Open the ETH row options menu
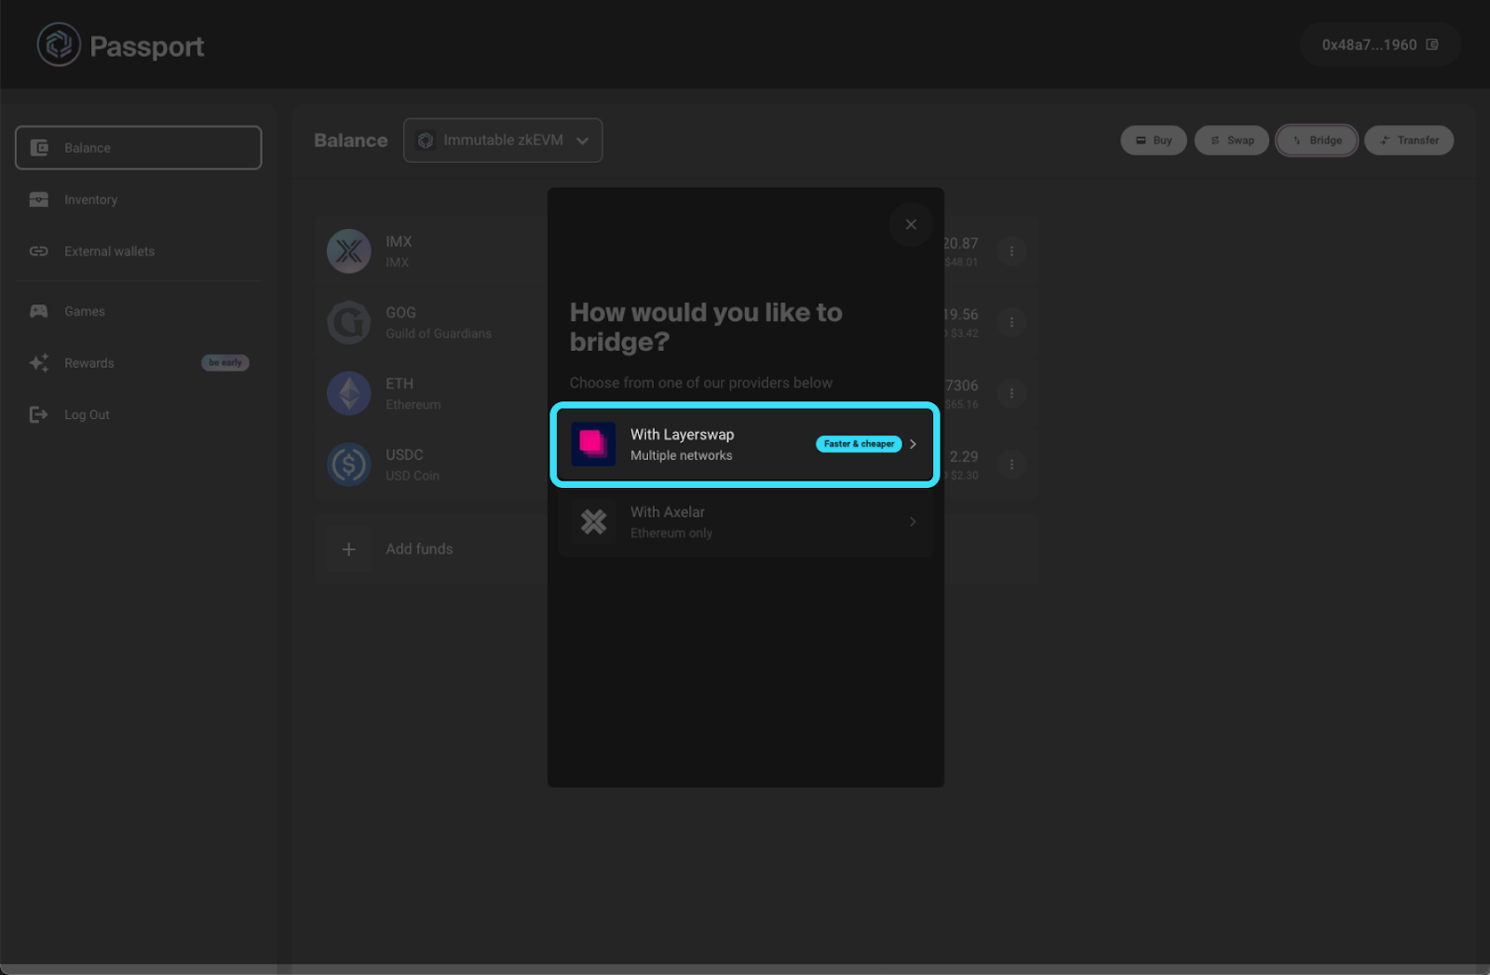The image size is (1490, 975). click(x=1011, y=393)
